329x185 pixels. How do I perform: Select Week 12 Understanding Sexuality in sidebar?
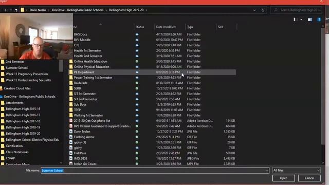28,80
